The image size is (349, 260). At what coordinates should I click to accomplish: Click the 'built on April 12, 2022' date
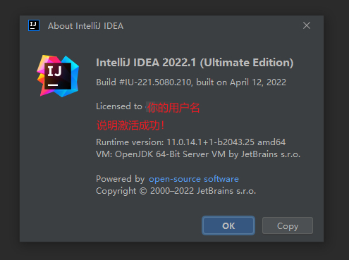click(x=241, y=82)
